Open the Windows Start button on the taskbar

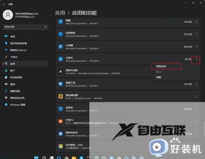tap(36, 158)
